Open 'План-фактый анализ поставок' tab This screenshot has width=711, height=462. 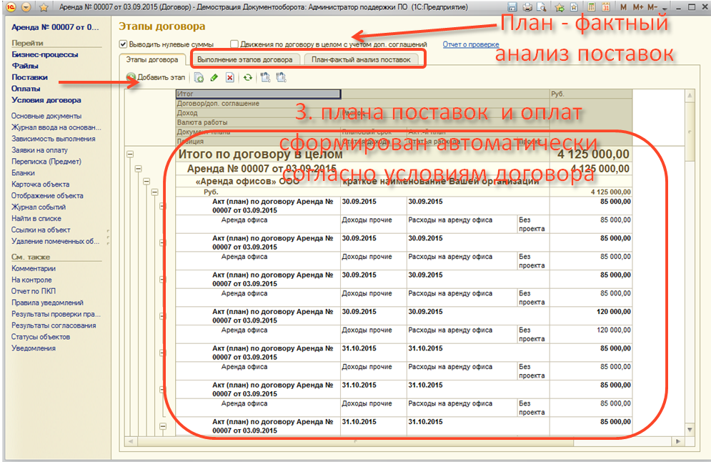coord(361,59)
